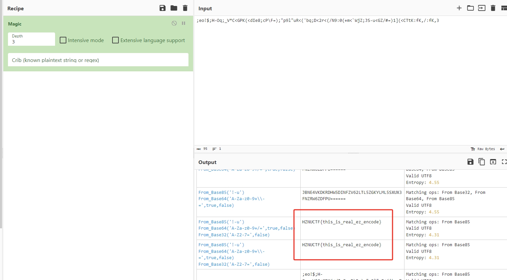Image resolution: width=507 pixels, height=280 pixels.
Task: Replace input with output
Action: tap(493, 162)
